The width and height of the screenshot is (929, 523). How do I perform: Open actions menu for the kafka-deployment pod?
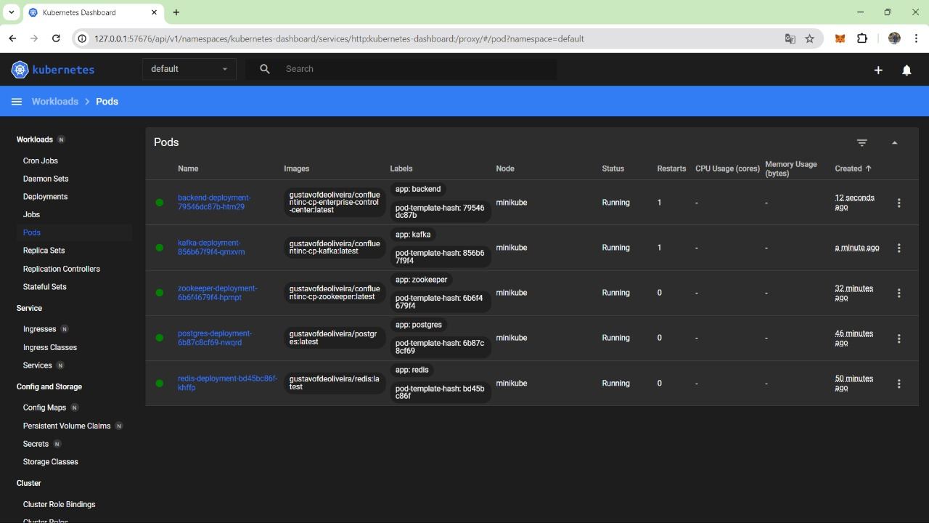click(x=899, y=248)
